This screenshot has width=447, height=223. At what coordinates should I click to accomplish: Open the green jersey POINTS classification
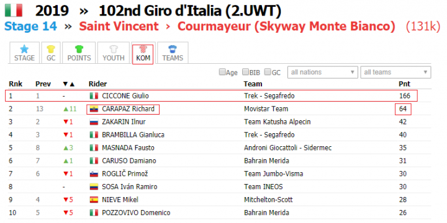click(79, 53)
